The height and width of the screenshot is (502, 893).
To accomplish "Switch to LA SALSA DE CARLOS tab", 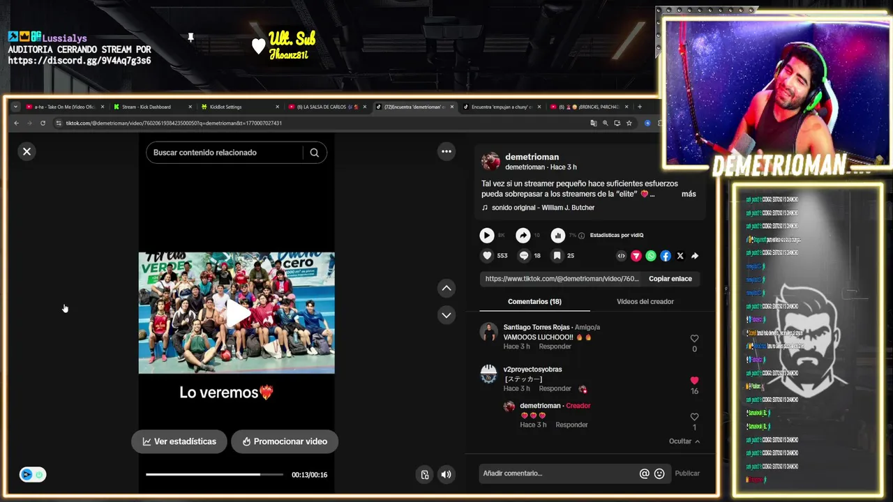I will [x=327, y=107].
